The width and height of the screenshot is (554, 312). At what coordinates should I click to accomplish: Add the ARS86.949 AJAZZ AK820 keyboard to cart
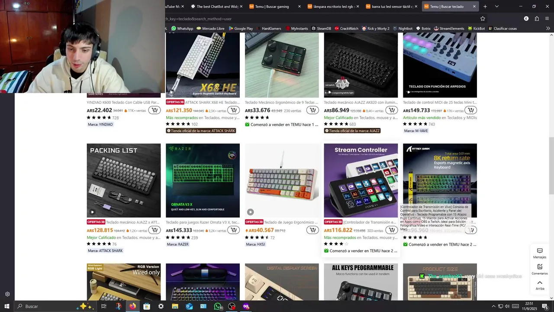point(392,110)
